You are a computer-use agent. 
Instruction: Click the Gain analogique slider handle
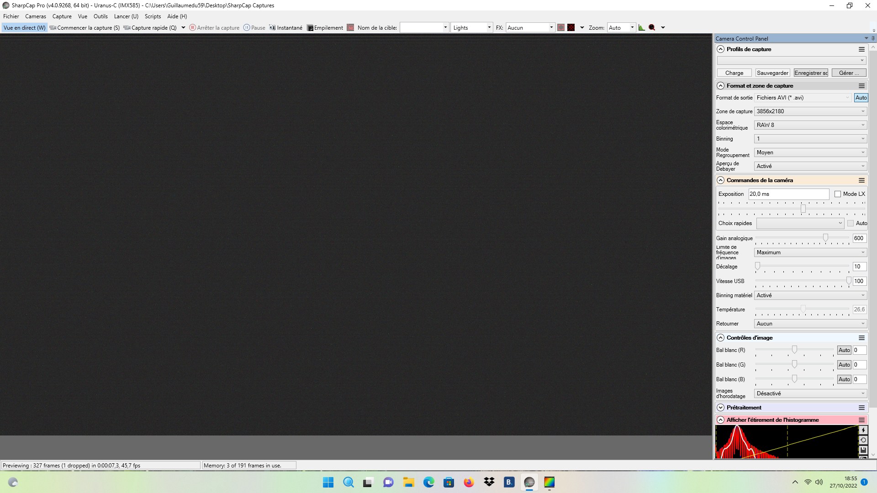[x=825, y=238]
